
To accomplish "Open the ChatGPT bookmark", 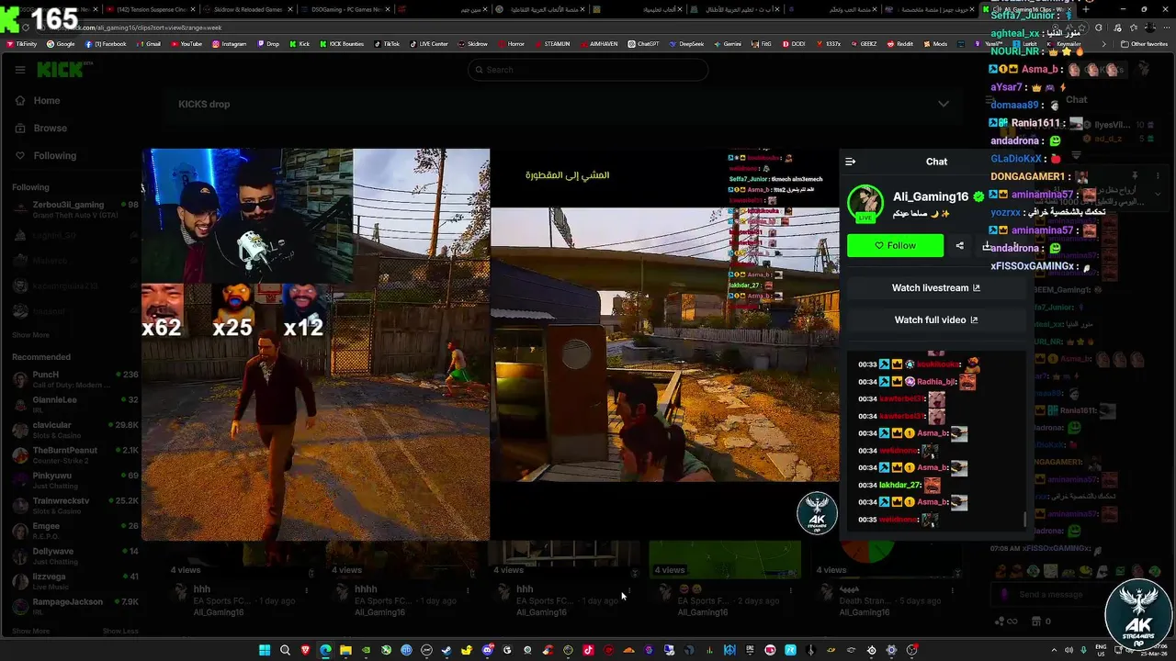I will tap(643, 44).
